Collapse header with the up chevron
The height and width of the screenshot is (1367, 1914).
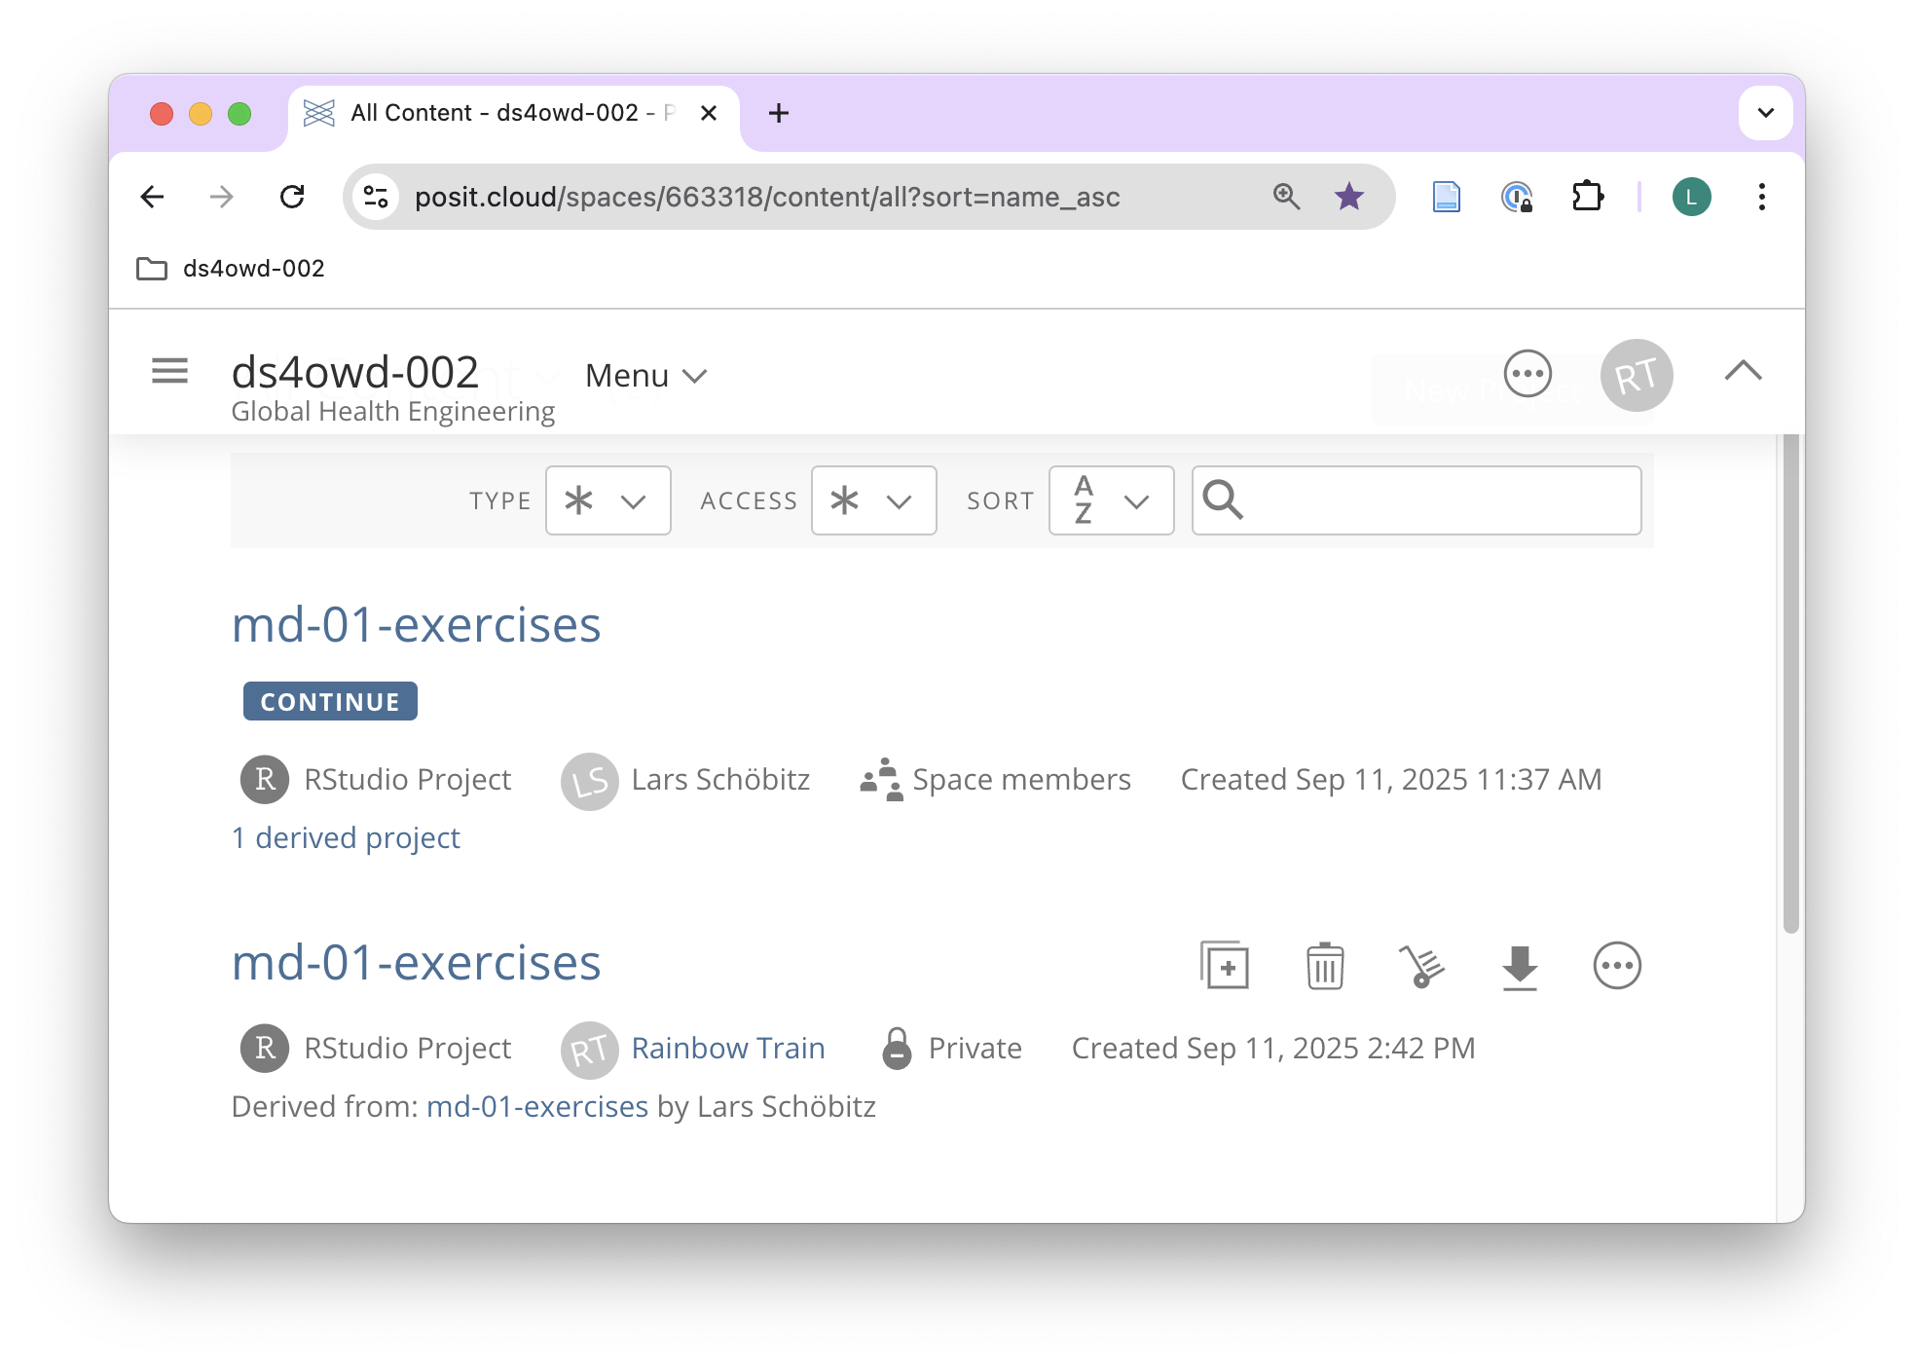1743,371
